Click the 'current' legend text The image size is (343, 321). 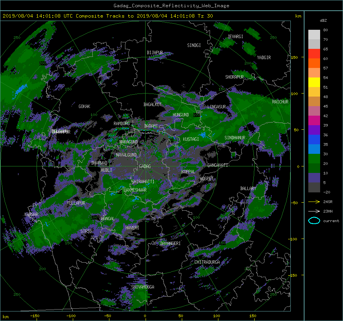(x=331, y=221)
